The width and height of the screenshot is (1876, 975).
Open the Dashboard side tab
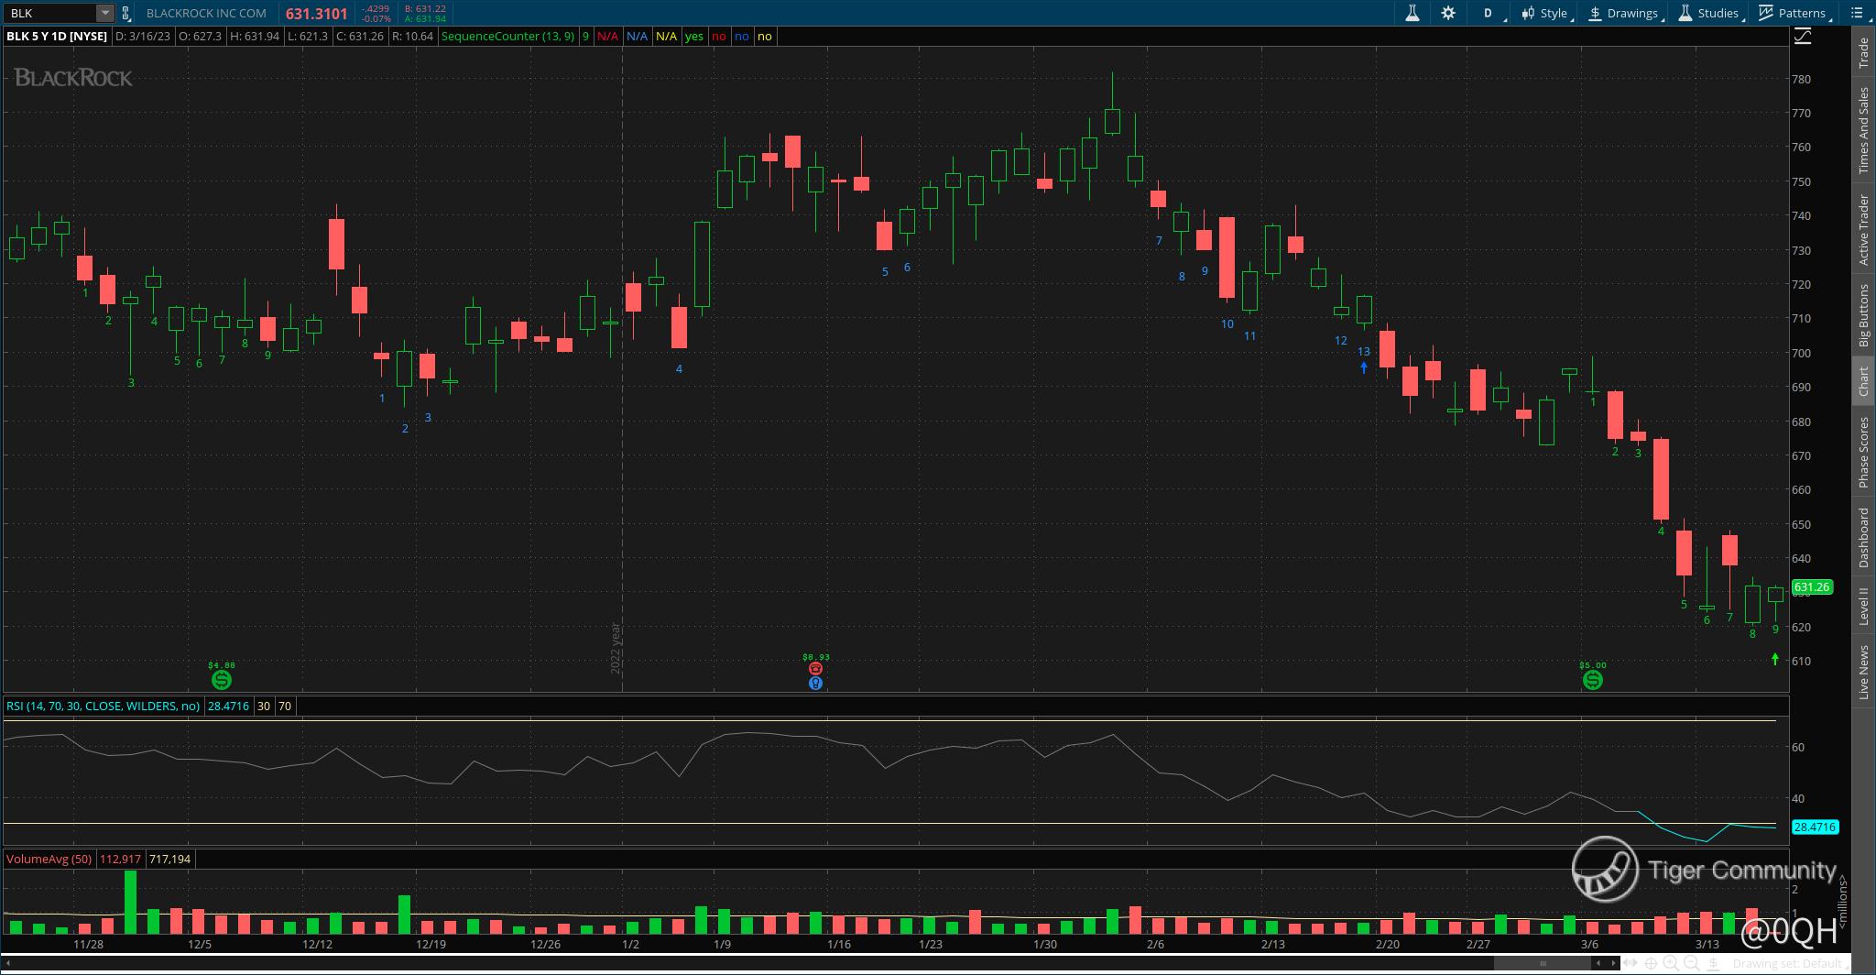click(x=1862, y=537)
